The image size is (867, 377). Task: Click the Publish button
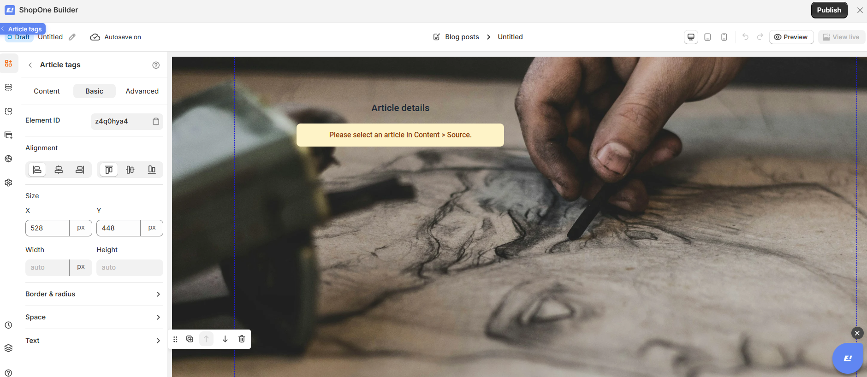829,10
